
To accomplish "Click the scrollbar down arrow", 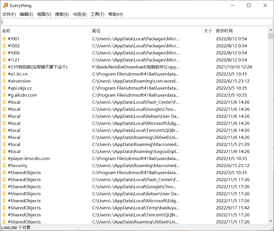I will (x=271, y=221).
